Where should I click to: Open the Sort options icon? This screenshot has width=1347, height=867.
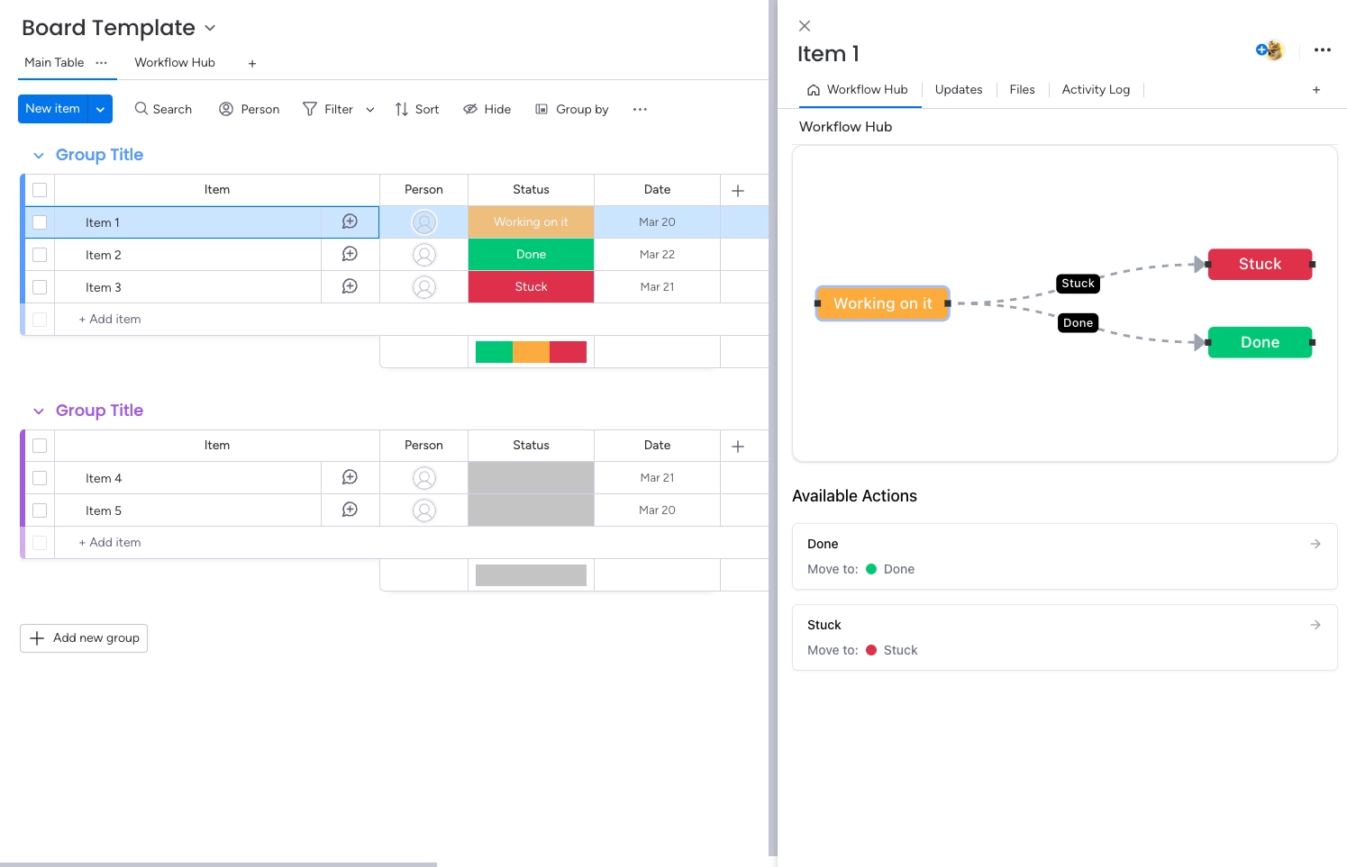[402, 109]
